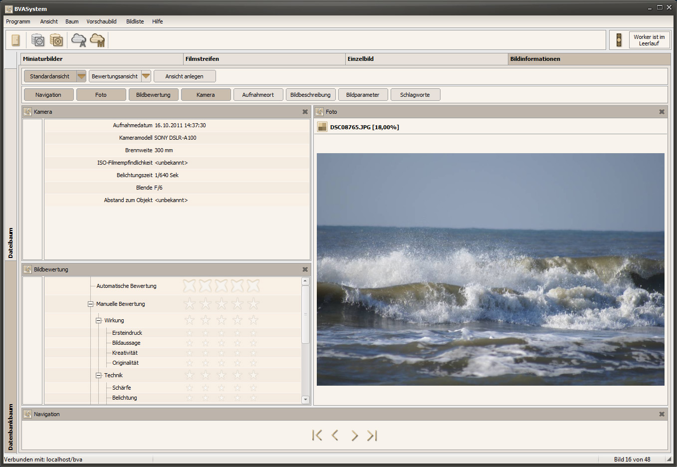Toggle the Schlagworte panel button

click(x=415, y=95)
